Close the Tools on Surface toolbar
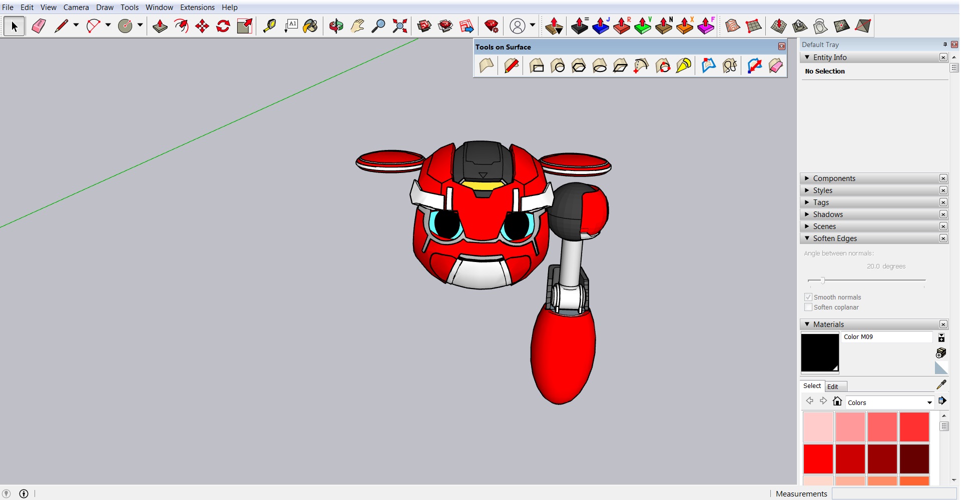Image resolution: width=961 pixels, height=500 pixels. coord(781,46)
